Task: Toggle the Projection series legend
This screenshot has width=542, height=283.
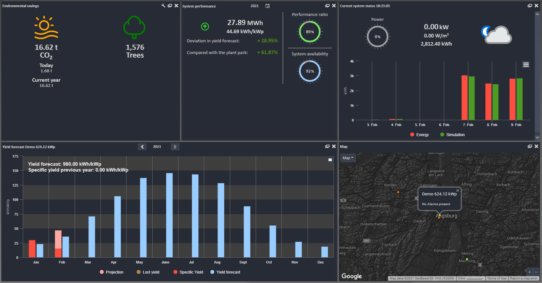Action: pos(112,272)
